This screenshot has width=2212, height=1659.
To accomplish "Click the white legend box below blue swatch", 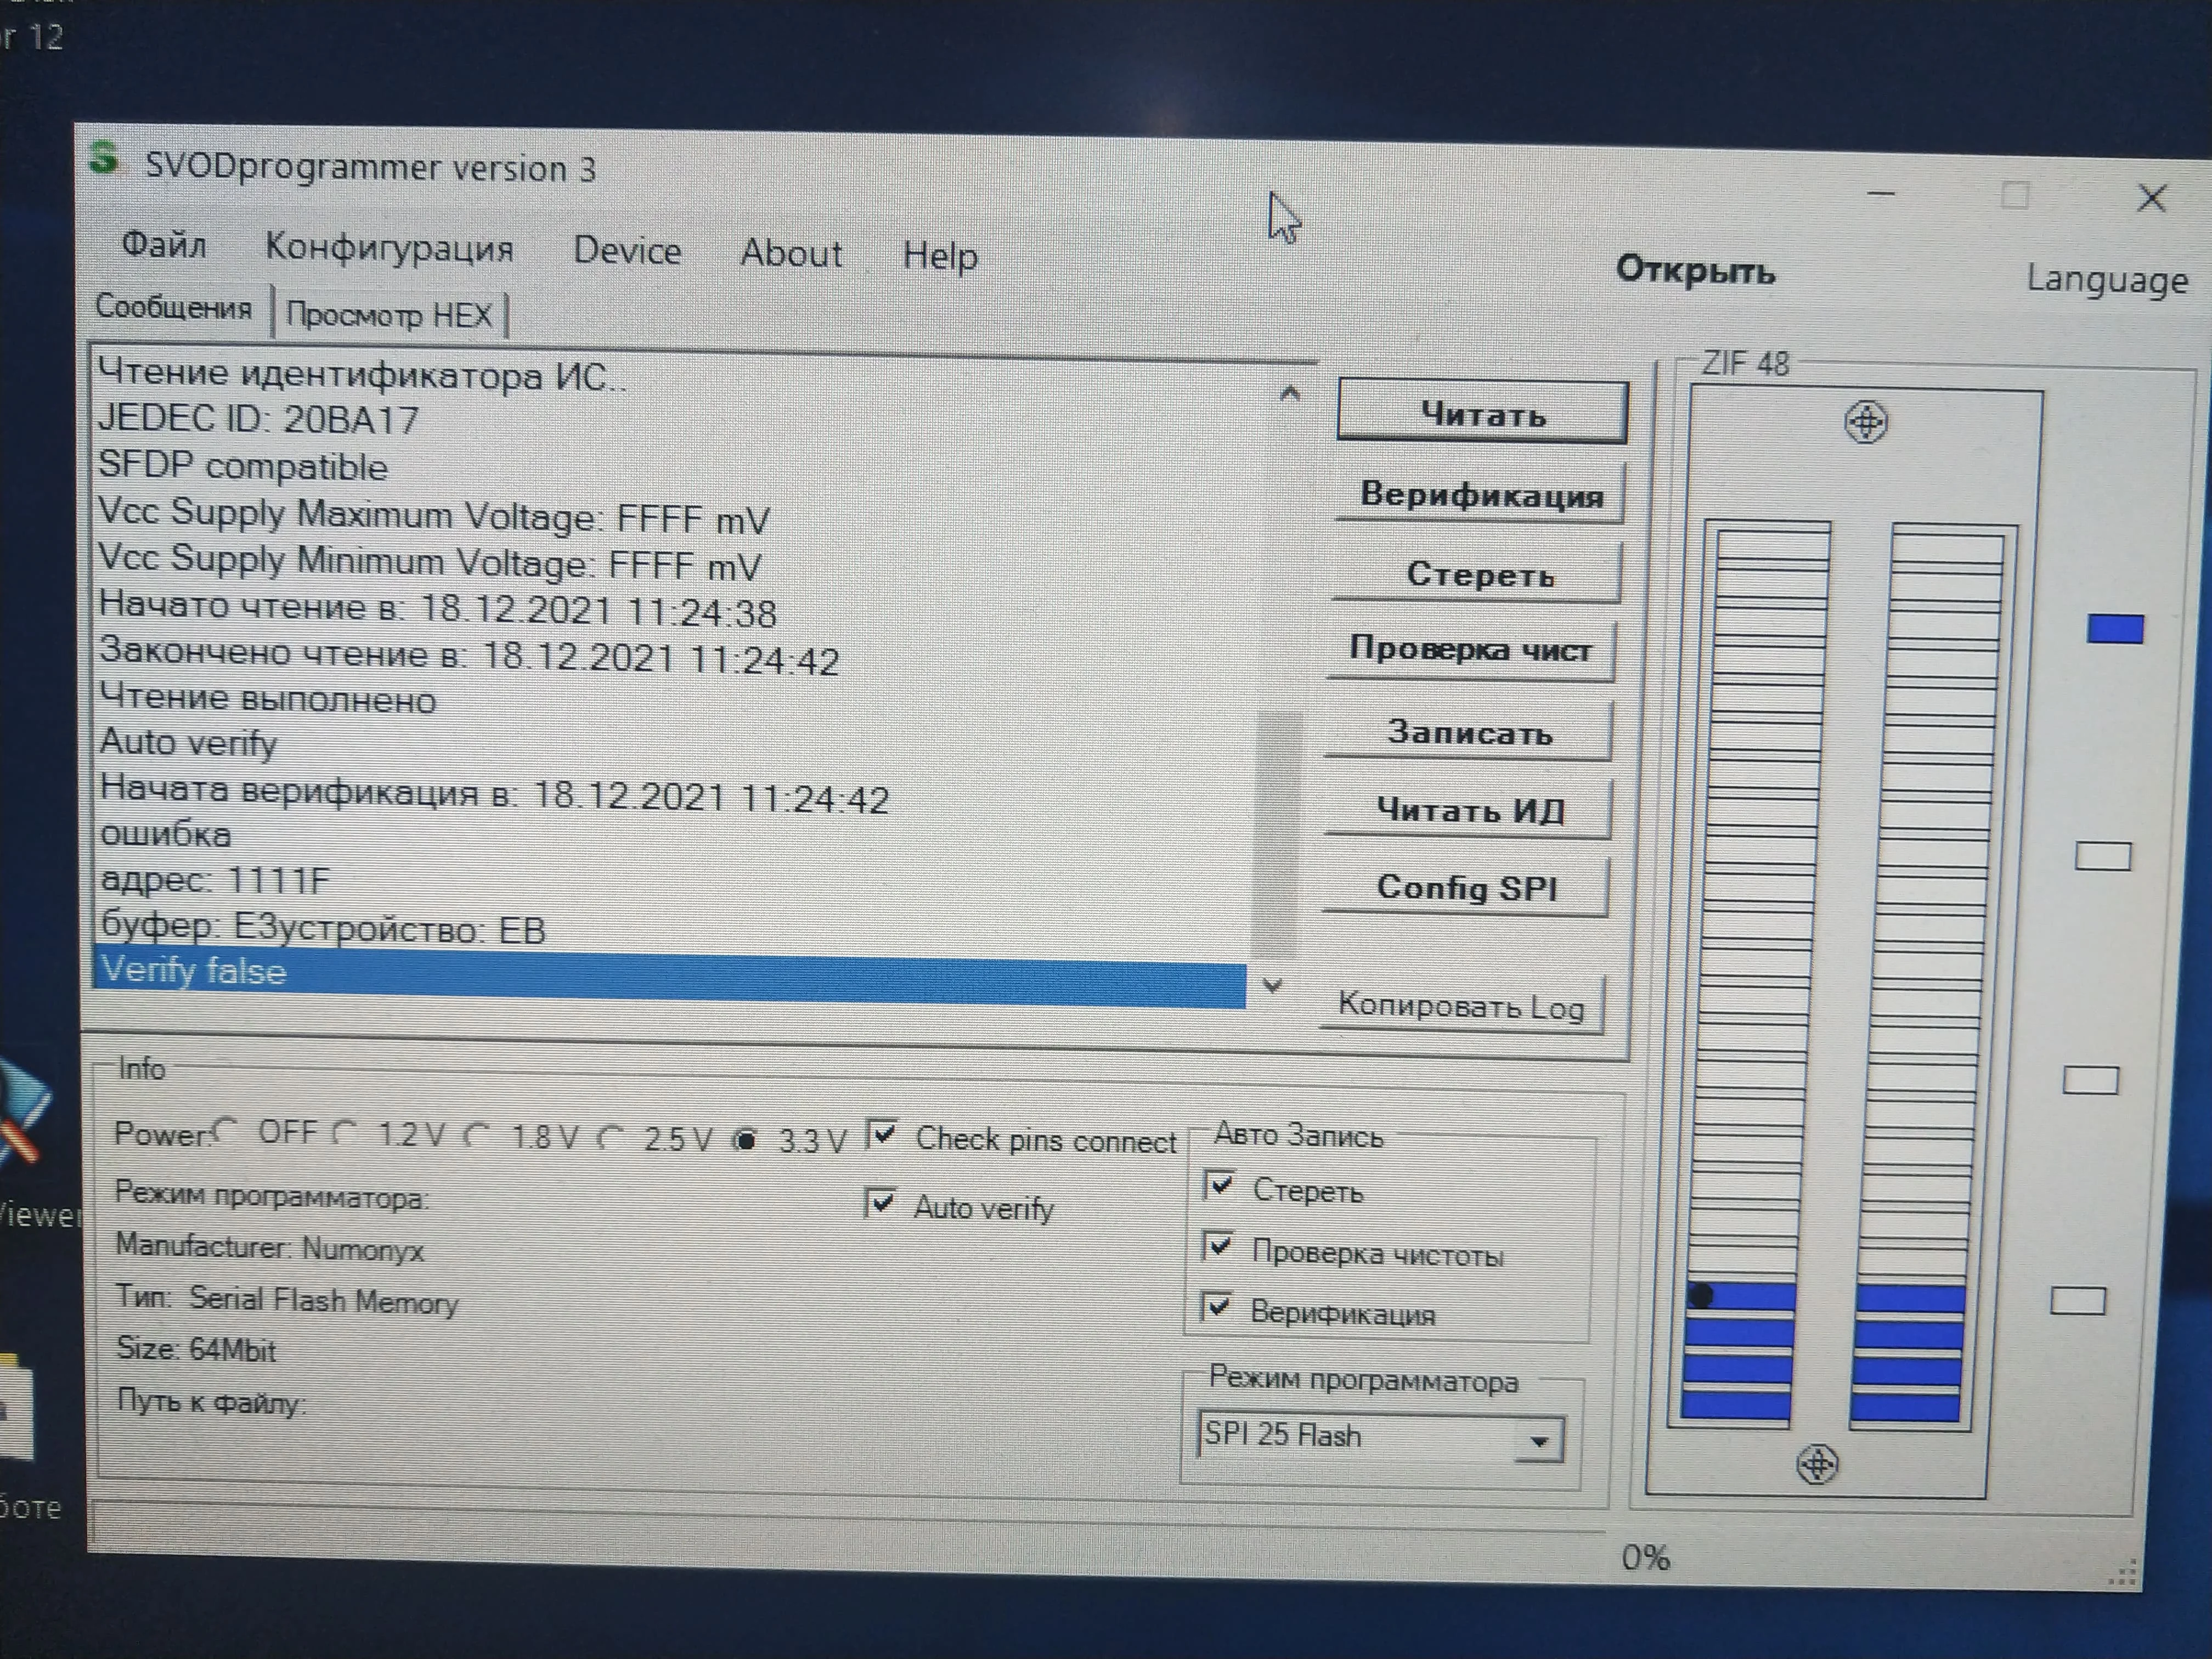I will (x=2103, y=856).
